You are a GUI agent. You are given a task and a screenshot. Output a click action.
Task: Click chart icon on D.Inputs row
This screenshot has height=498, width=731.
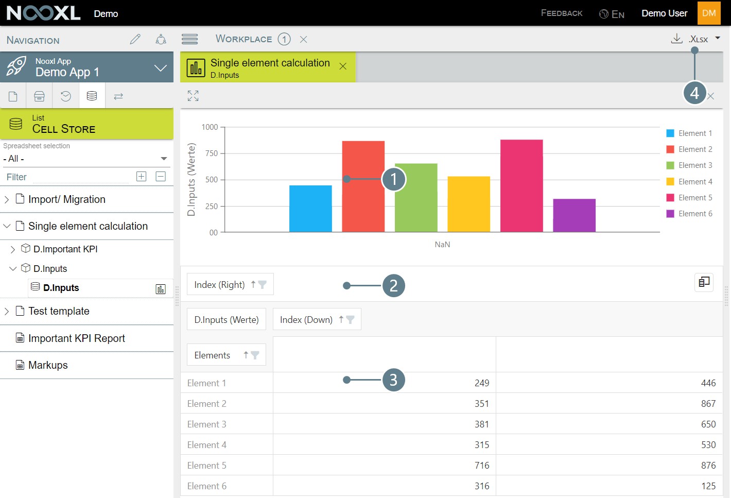pyautogui.click(x=161, y=289)
